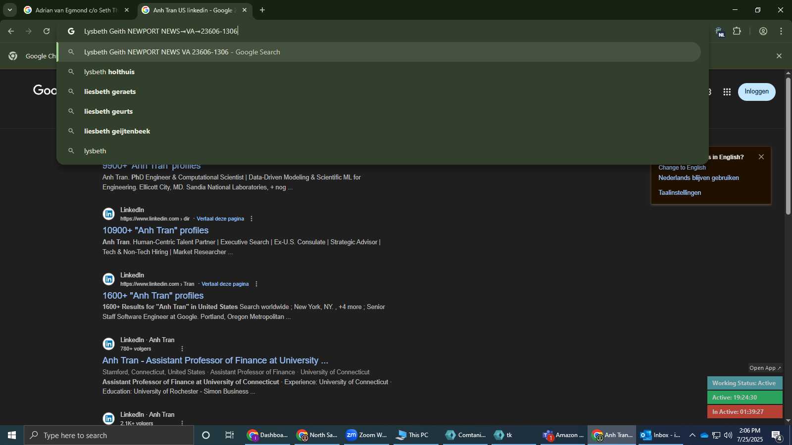Open Anh Tran Assistant Professor of Finance result
The height and width of the screenshot is (445, 792).
pyautogui.click(x=215, y=360)
